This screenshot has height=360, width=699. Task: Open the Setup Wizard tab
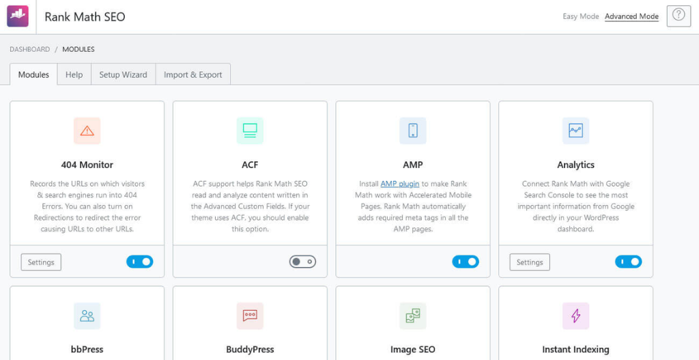(123, 74)
